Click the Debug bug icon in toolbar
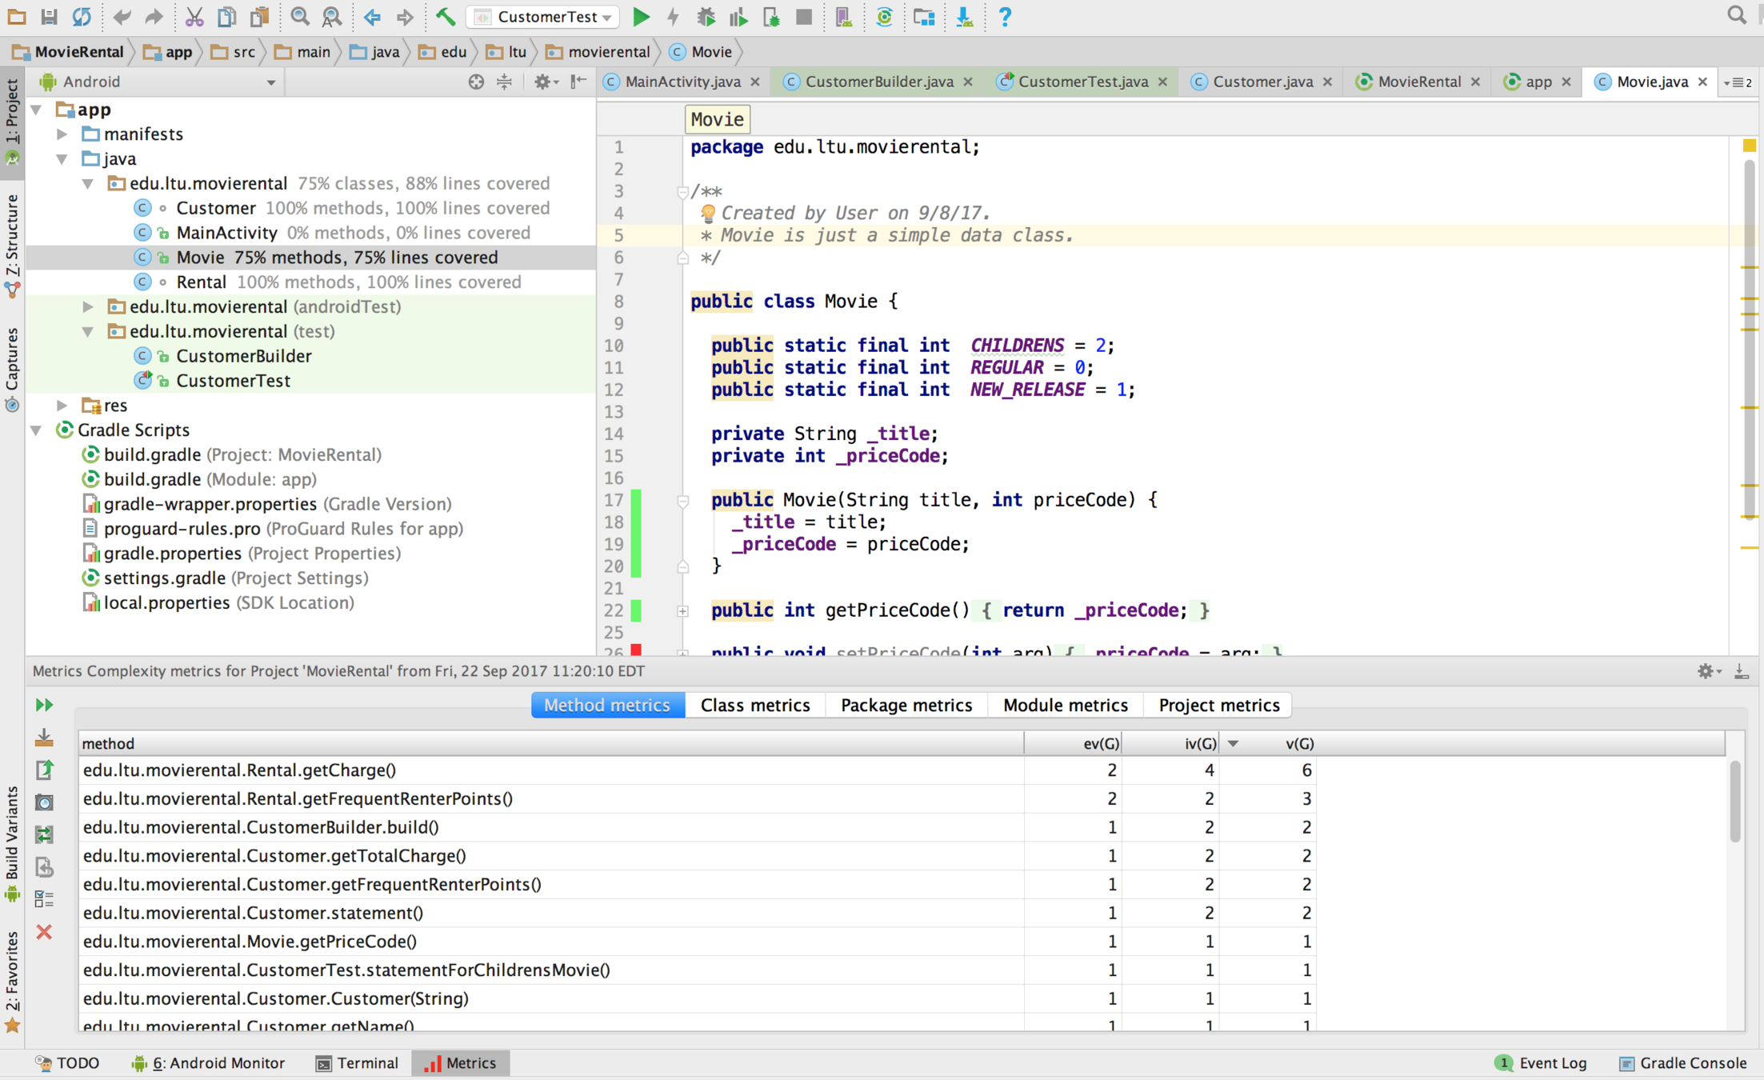This screenshot has width=1764, height=1080. point(706,17)
